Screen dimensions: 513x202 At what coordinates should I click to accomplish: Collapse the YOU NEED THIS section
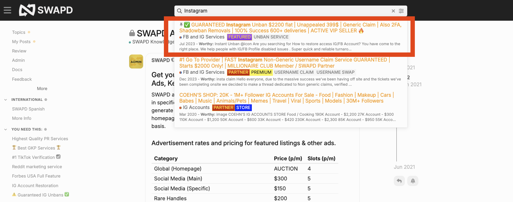point(6,129)
